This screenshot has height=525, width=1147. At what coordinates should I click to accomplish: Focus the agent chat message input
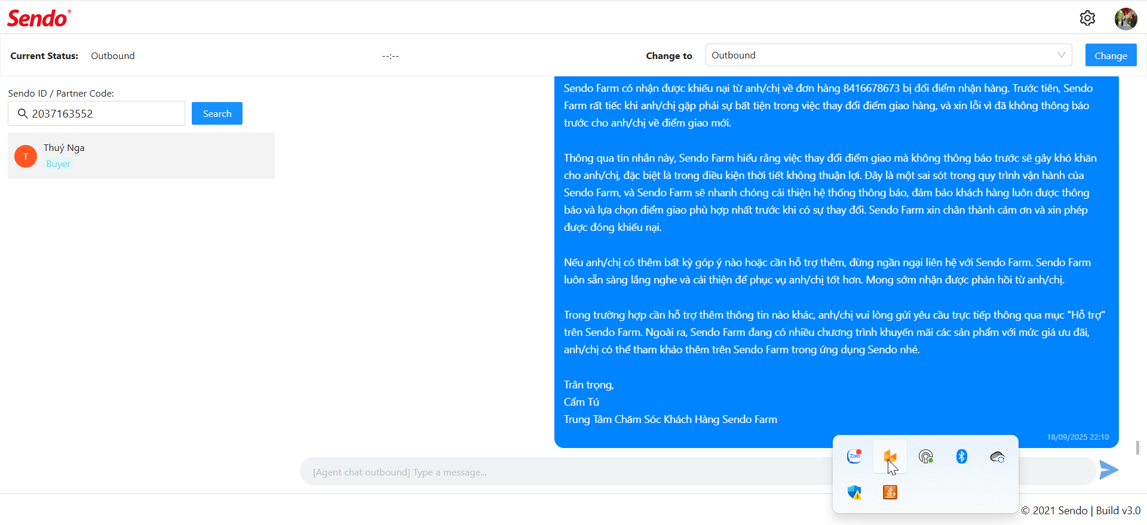tap(568, 472)
